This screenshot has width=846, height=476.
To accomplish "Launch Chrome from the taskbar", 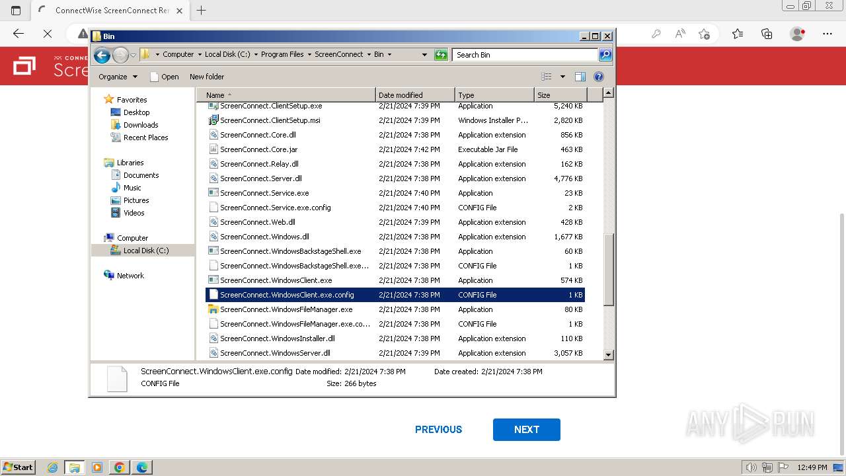I will [x=120, y=467].
